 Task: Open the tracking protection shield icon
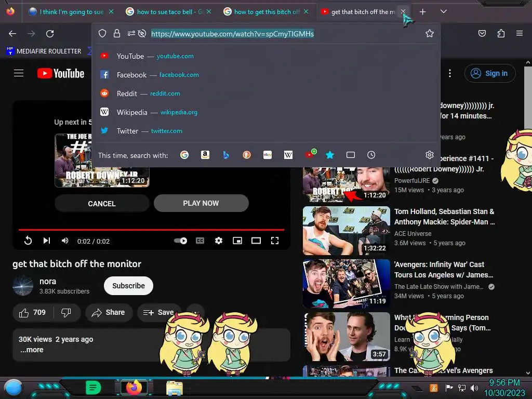102,33
